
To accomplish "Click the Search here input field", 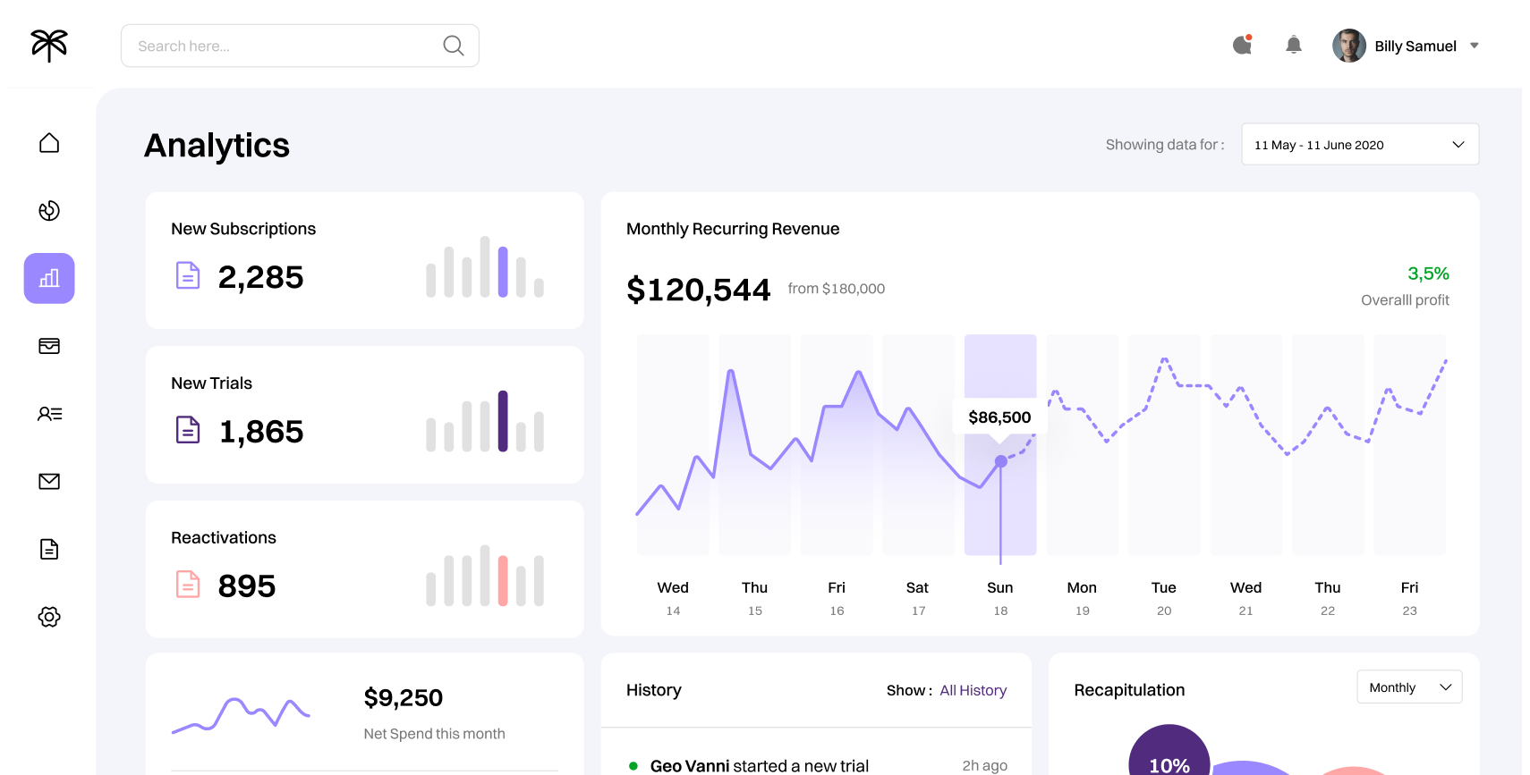I will pos(300,46).
